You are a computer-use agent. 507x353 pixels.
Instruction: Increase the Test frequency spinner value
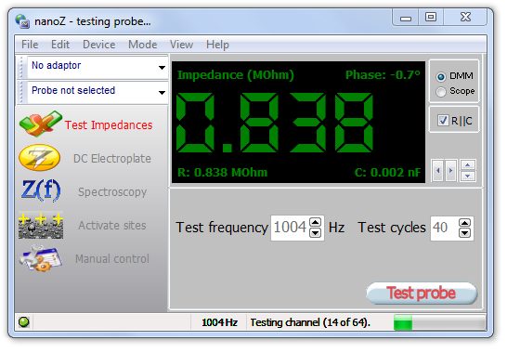pos(315,222)
